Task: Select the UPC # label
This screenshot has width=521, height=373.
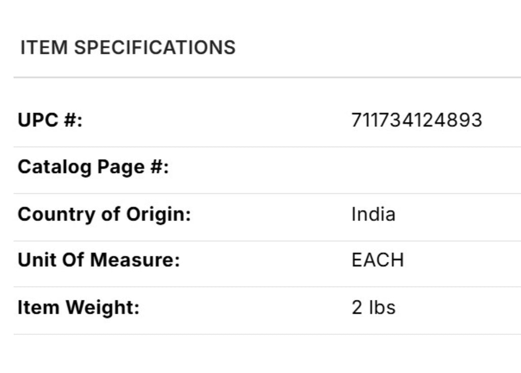Action: (x=50, y=120)
